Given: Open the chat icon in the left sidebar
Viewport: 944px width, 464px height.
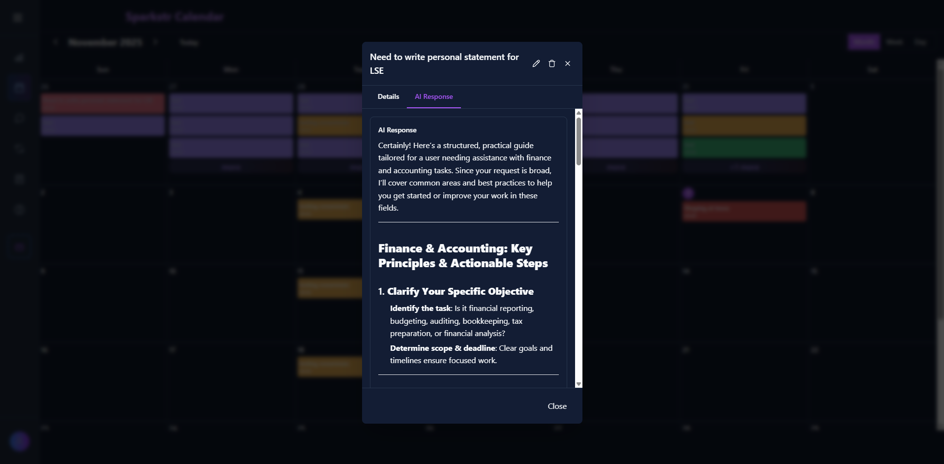Looking at the screenshot, I should (19, 118).
